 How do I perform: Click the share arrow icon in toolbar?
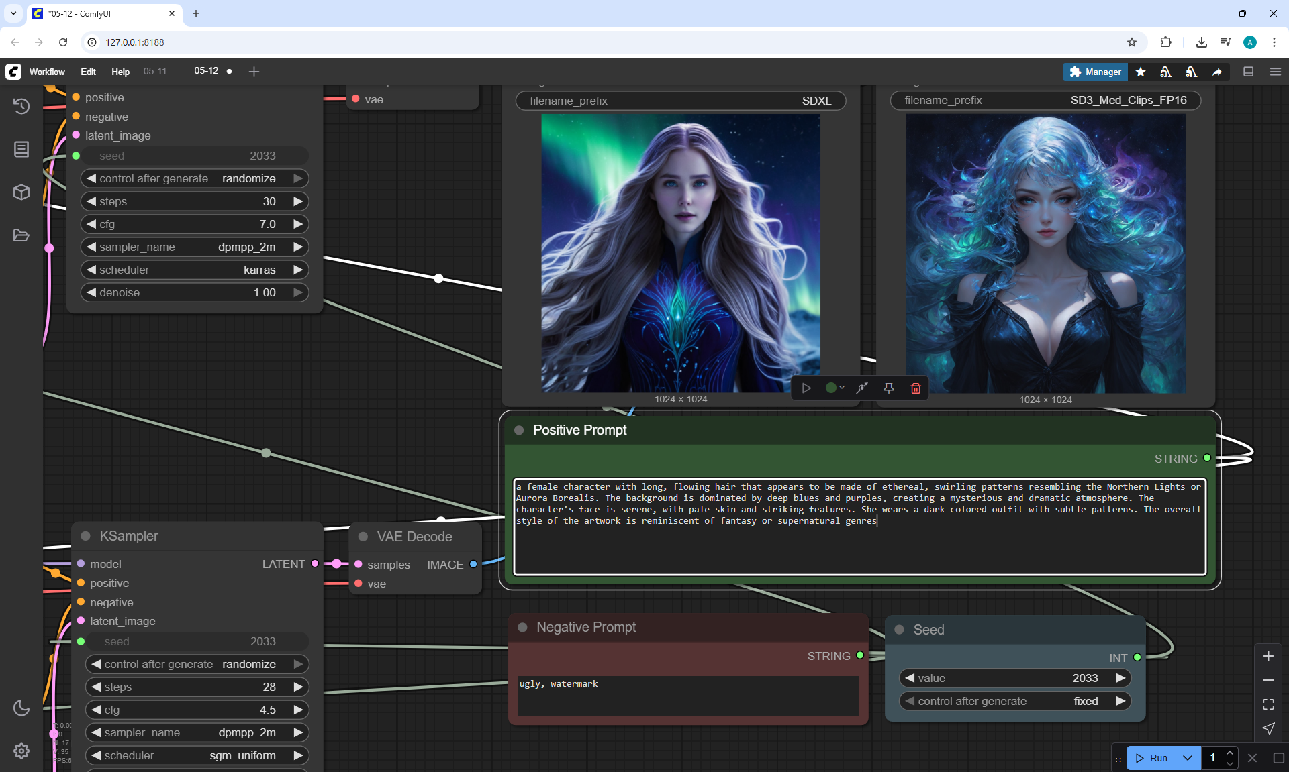click(1216, 72)
